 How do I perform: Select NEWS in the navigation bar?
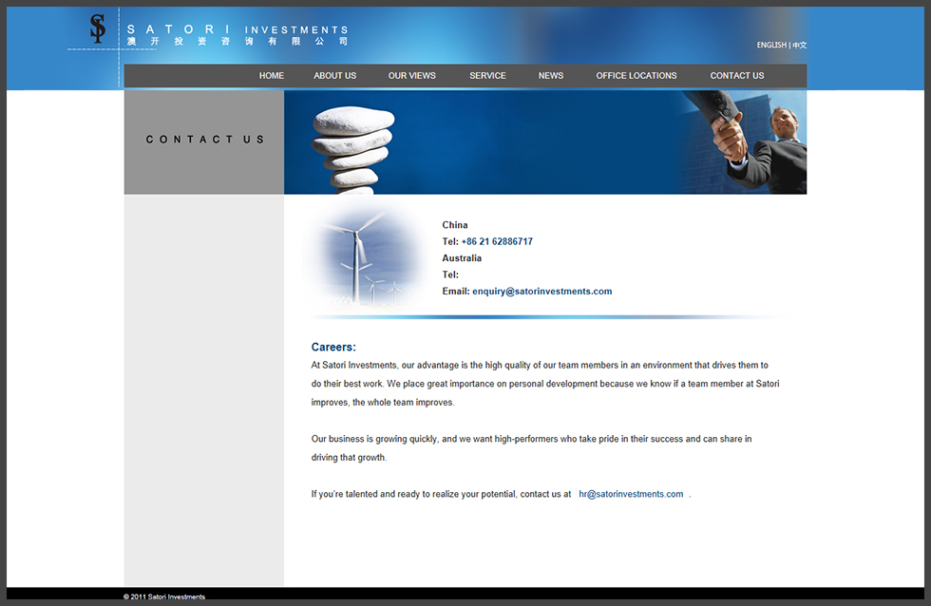click(551, 76)
